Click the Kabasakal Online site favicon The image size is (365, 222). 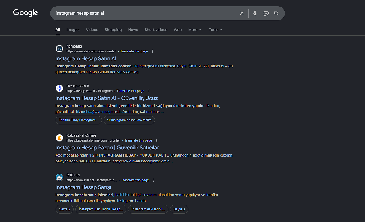coord(59,138)
